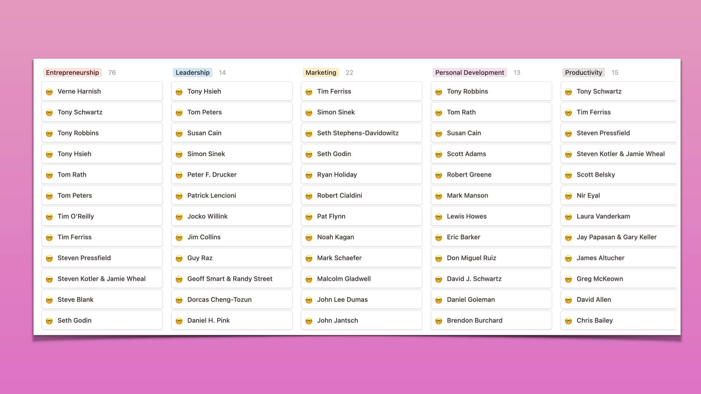Open the John Lee Dumas card

(x=361, y=300)
